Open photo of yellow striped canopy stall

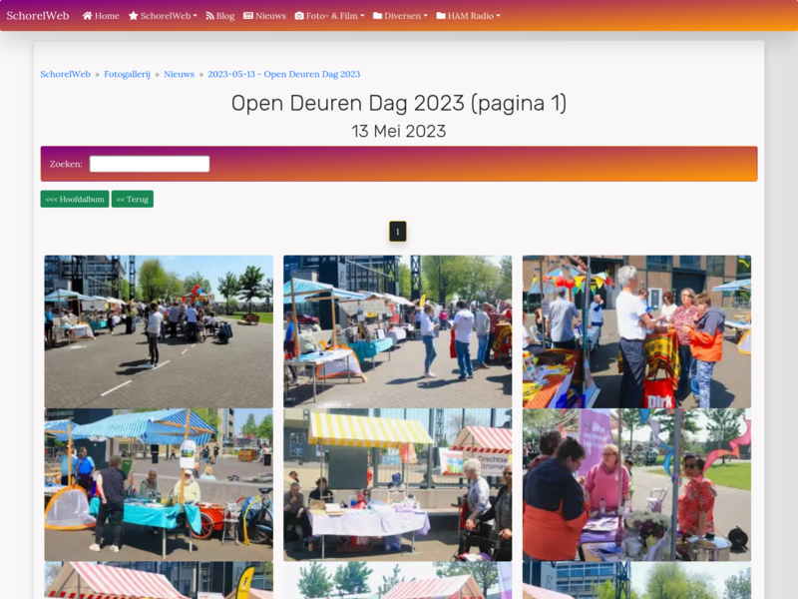(397, 485)
